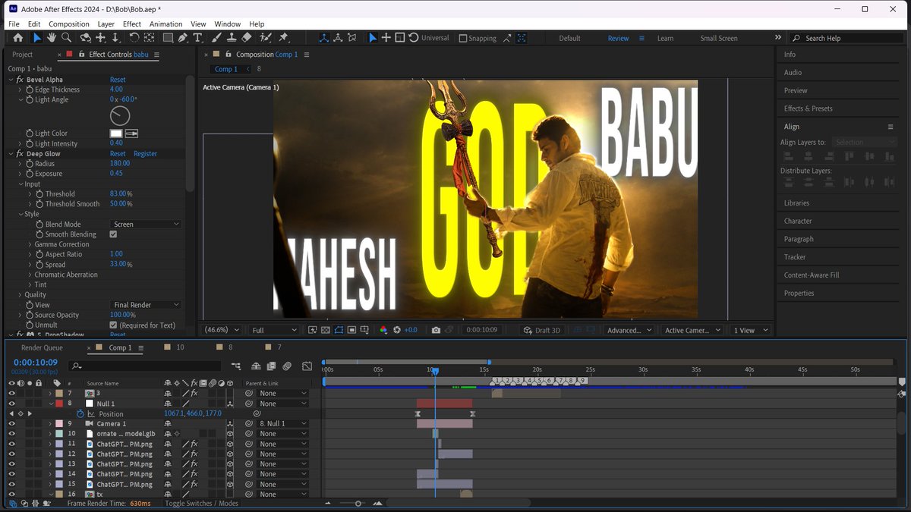Select the Pan Behind anchor point tool

[149, 38]
